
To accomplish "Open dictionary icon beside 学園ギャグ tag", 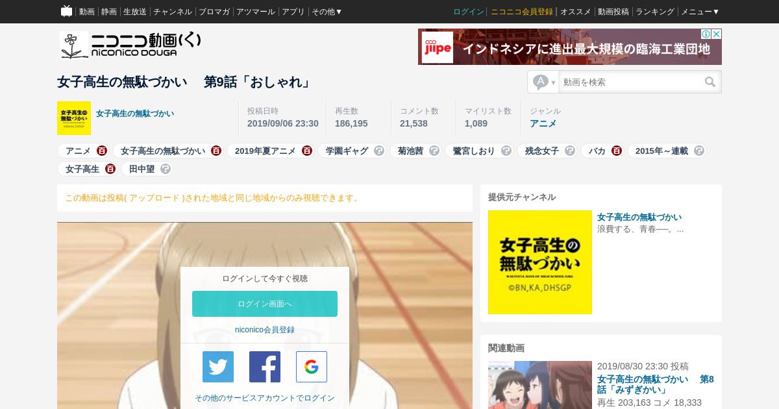I will coord(379,151).
